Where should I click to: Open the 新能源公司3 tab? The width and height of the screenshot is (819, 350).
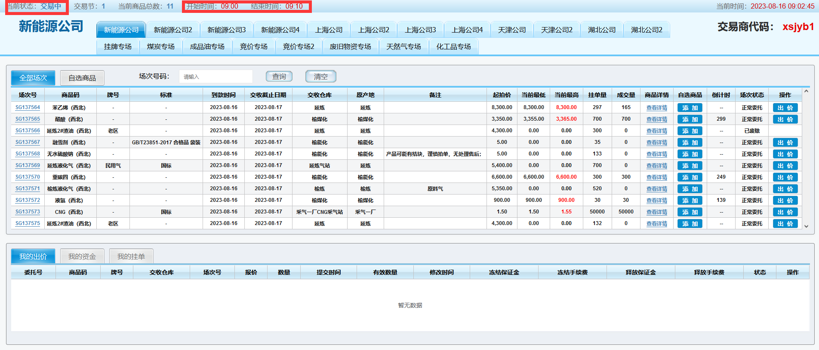[227, 30]
